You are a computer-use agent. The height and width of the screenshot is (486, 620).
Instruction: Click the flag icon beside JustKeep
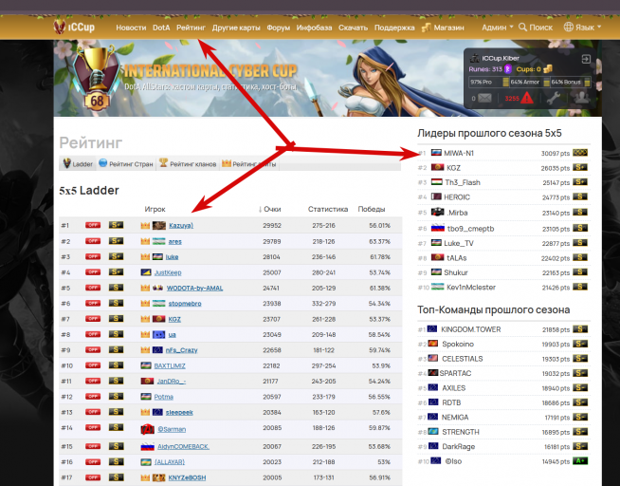(146, 272)
